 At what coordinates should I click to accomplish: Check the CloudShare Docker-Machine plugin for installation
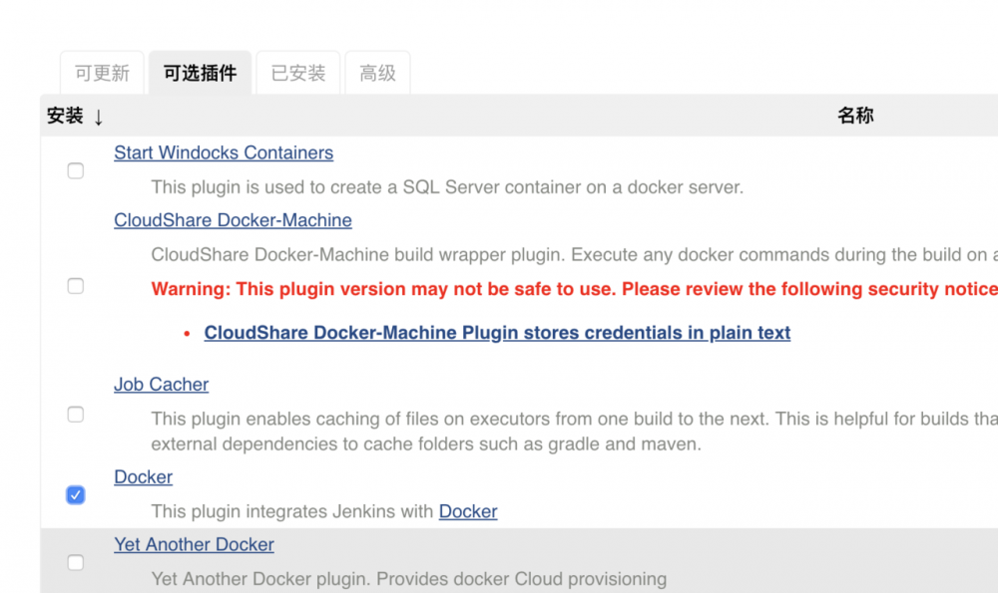point(75,286)
